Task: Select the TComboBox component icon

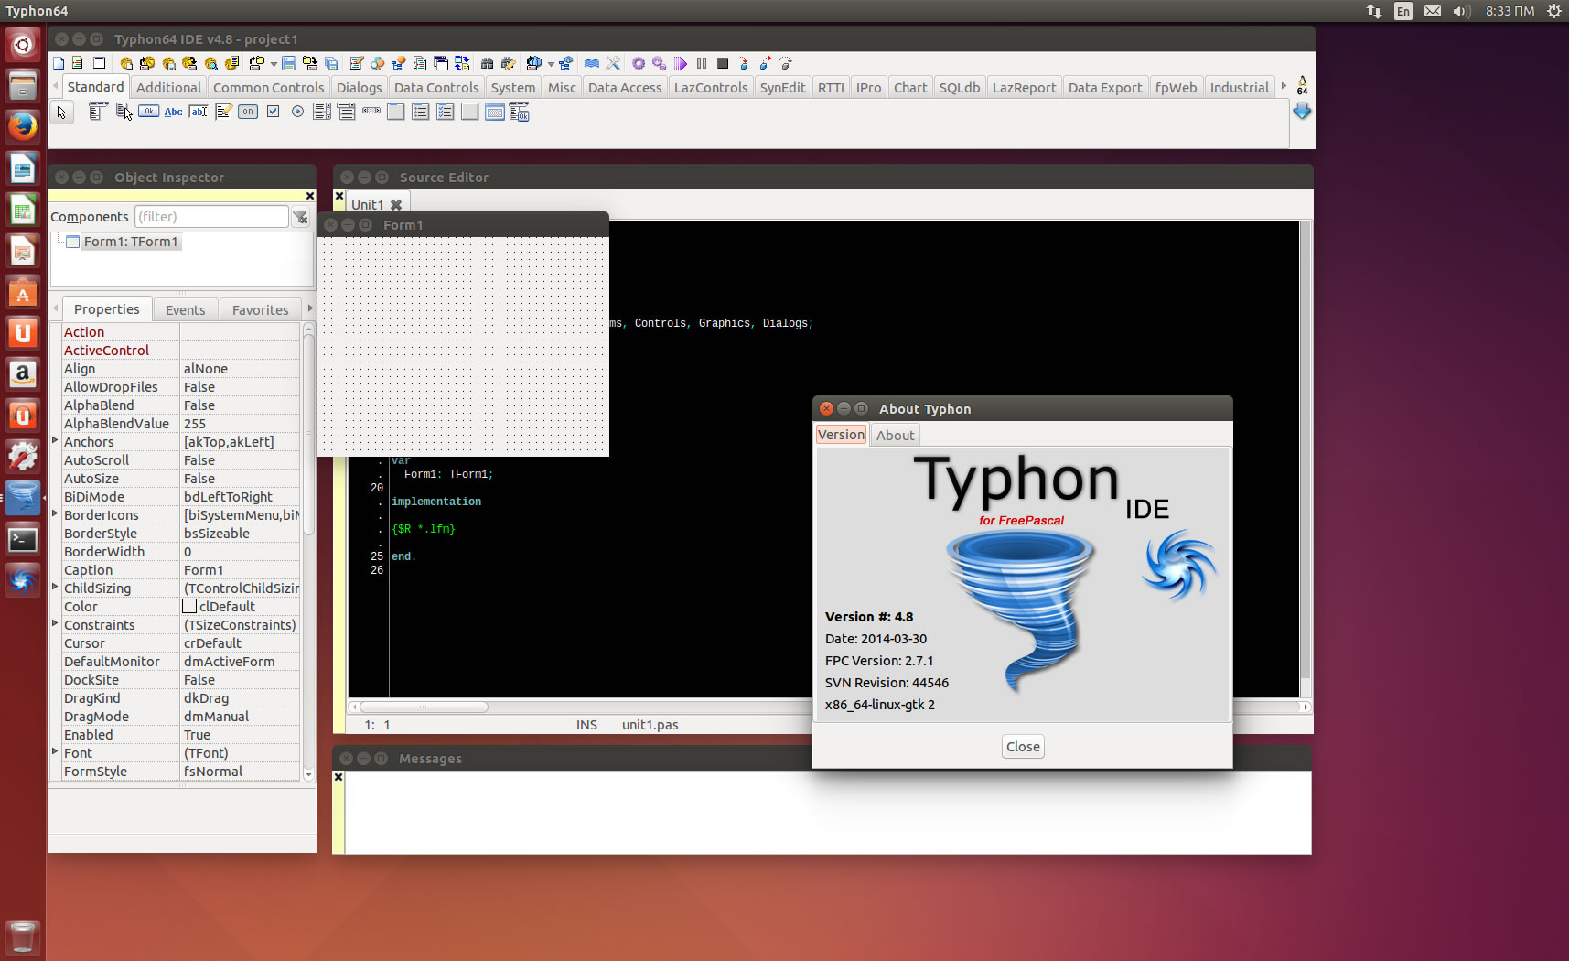Action: point(347,112)
